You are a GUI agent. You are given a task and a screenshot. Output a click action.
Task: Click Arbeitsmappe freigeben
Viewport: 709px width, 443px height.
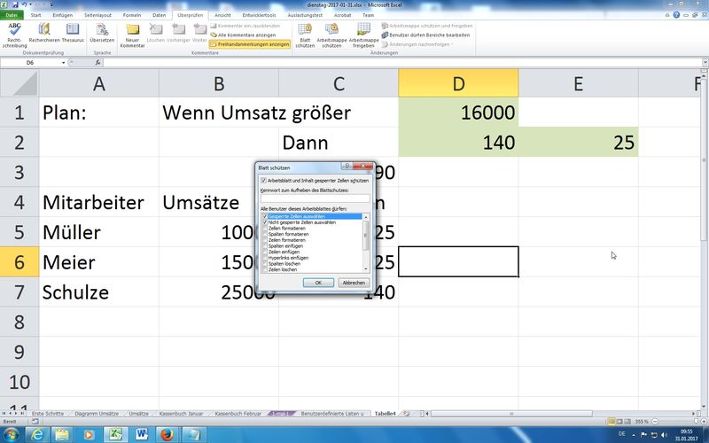click(363, 35)
